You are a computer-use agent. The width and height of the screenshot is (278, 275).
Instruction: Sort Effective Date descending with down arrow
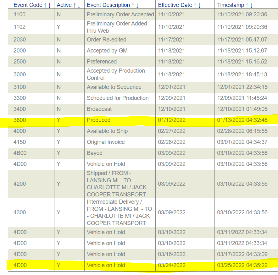tap(199, 5)
